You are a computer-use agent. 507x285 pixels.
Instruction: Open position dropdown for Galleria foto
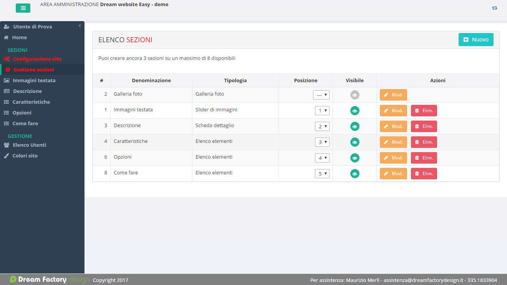321,95
